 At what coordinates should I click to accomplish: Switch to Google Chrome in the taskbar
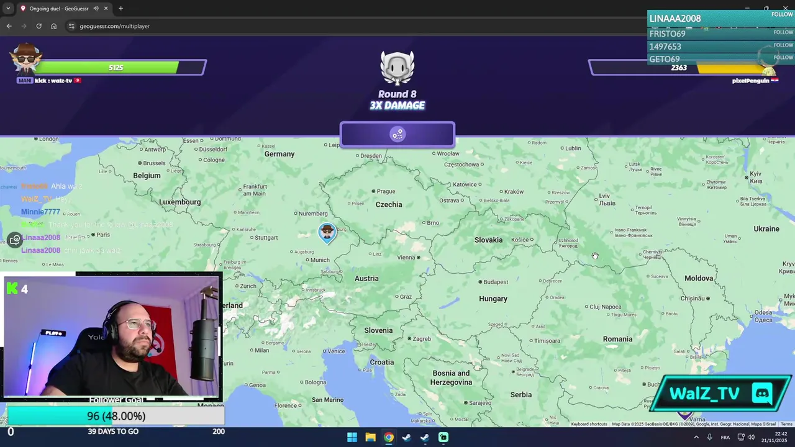point(388,437)
